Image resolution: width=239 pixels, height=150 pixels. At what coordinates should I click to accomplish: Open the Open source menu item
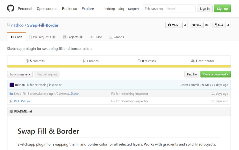pos(47,9)
